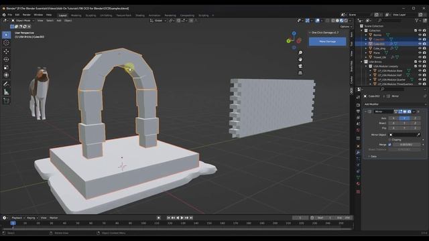Open the Render menu
Viewport: 429px width, 241px height.
[27, 15]
